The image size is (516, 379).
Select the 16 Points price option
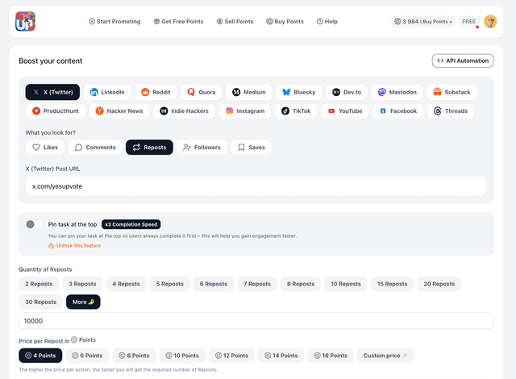click(x=331, y=356)
